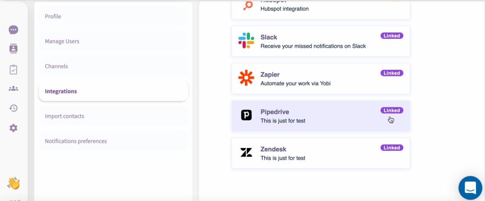Click the Linked badge on Pipedrive

(392, 110)
